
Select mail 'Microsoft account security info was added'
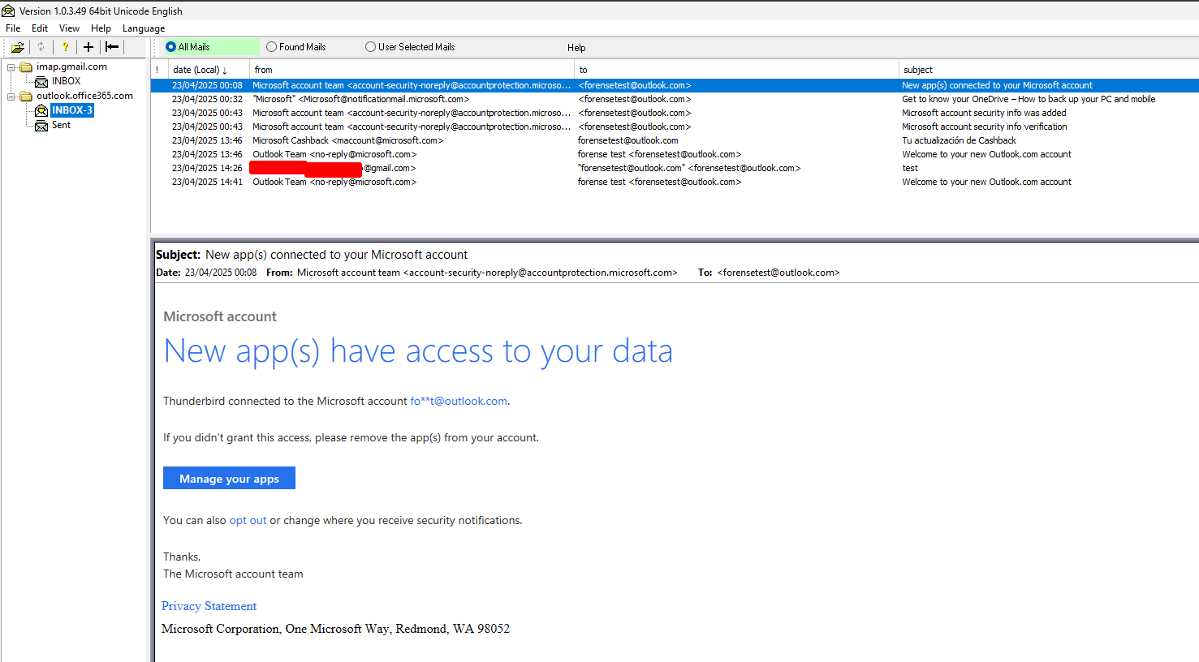[x=675, y=113]
